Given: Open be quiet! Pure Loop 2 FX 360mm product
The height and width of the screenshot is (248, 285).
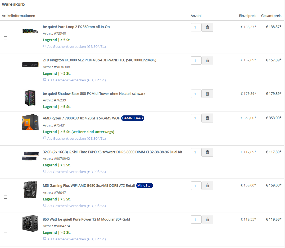Looking at the screenshot, I should coord(76,27).
